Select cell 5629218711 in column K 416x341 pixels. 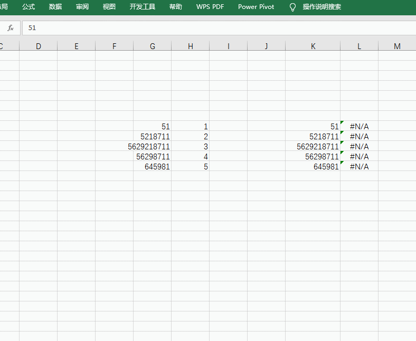click(313, 146)
